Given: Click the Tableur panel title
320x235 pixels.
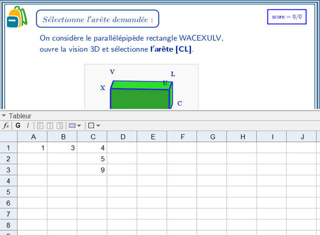Looking at the screenshot, I should 20,116.
